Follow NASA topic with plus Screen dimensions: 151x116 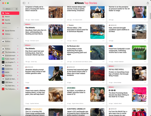pos(18,72)
